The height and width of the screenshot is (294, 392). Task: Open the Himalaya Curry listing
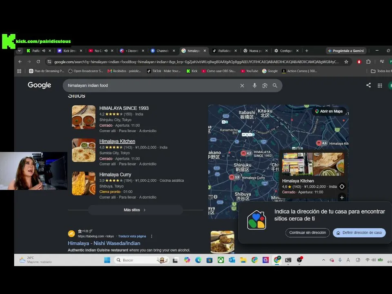tap(115, 174)
